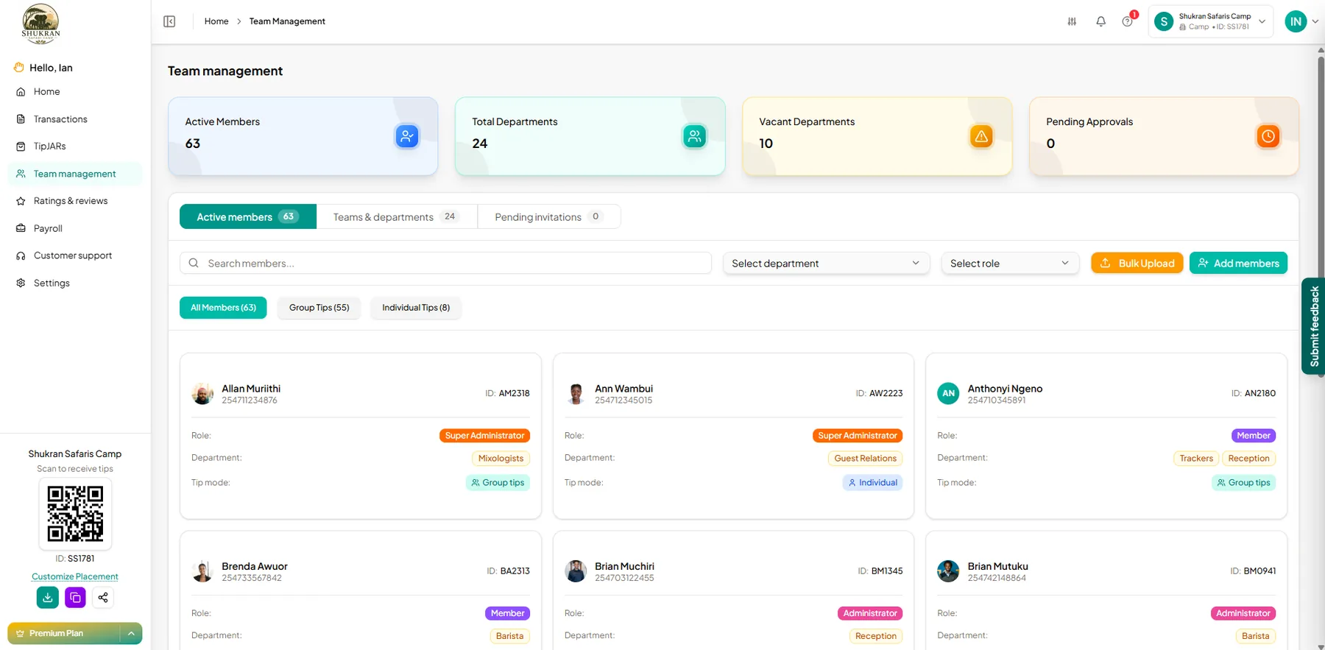
Task: Click the Settings gear icon
Action: pos(21,283)
